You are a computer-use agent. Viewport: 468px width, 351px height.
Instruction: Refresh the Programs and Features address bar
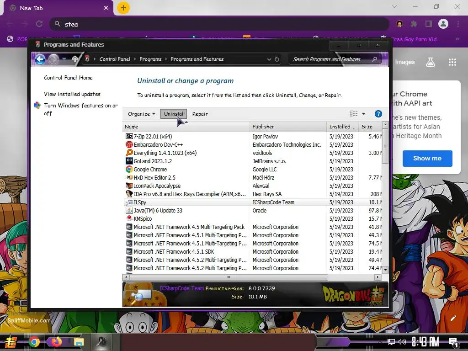(x=277, y=59)
